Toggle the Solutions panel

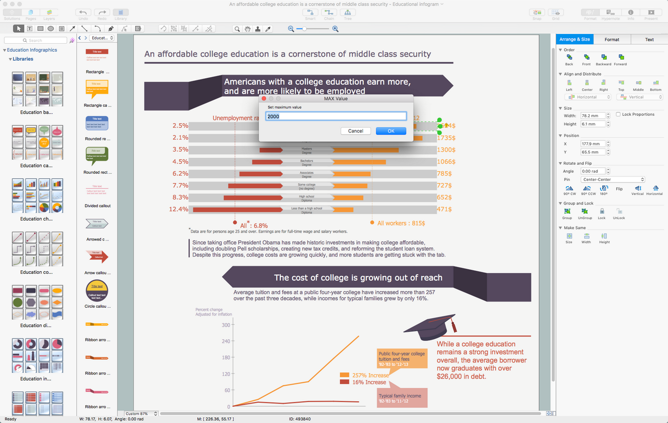coord(12,12)
